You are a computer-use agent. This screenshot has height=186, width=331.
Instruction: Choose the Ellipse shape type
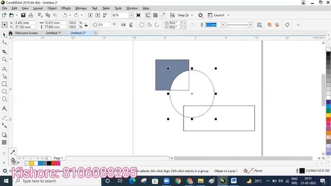[x=142, y=25]
